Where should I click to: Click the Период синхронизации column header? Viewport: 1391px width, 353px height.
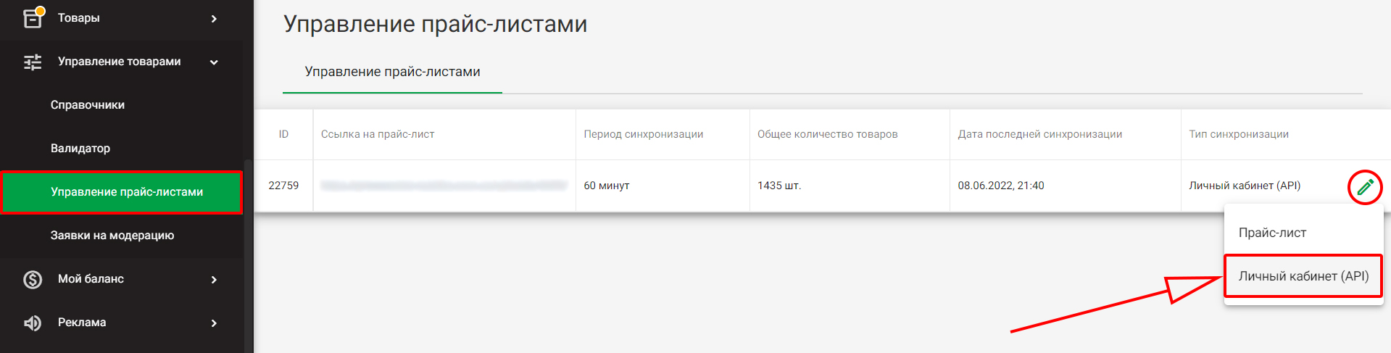pyautogui.click(x=643, y=134)
